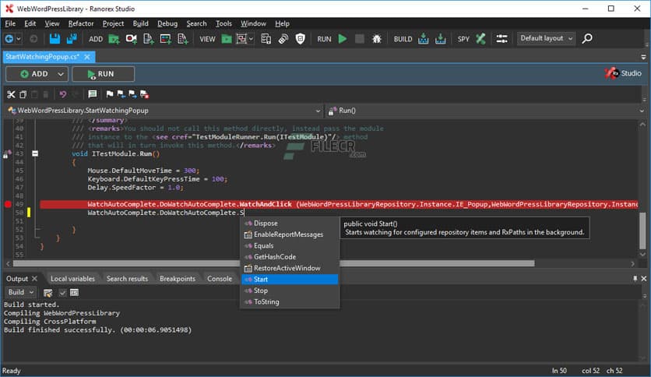
Task: Go to previous bookmark flag icon
Action: click(x=121, y=94)
